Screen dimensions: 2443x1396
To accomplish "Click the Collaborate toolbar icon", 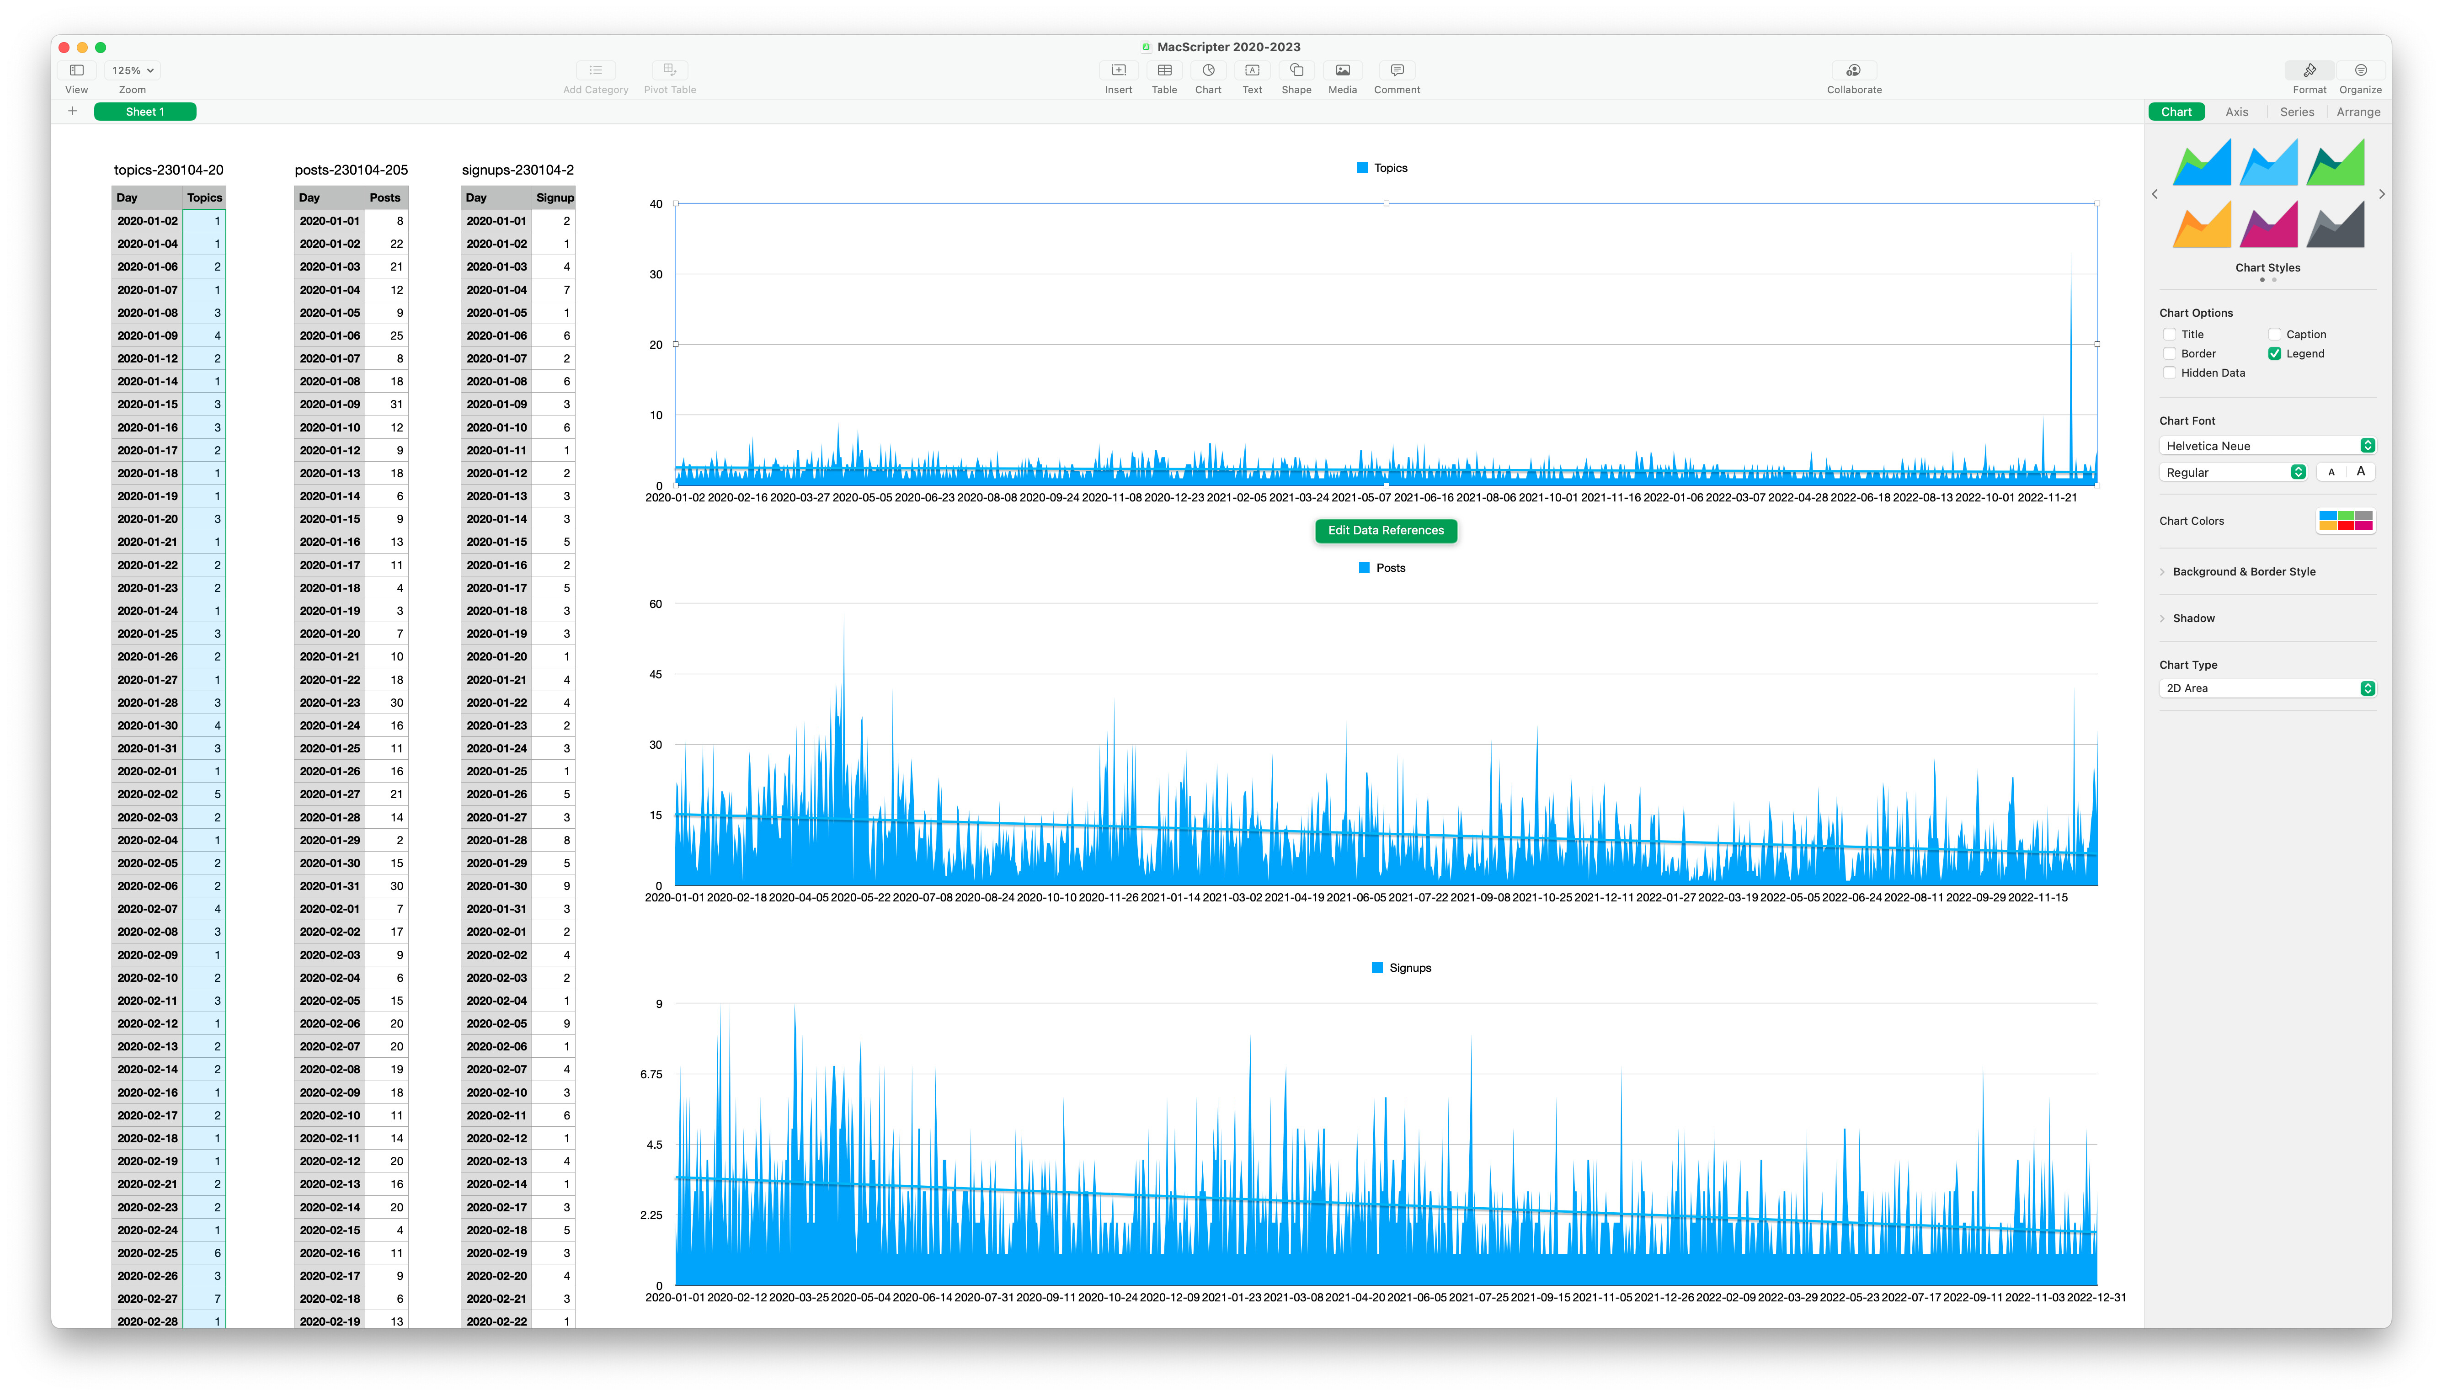I will coord(1853,70).
